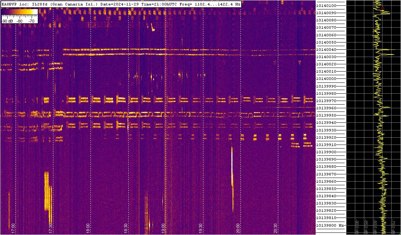Click the red peak marker on spectrum plot

(382, 8)
